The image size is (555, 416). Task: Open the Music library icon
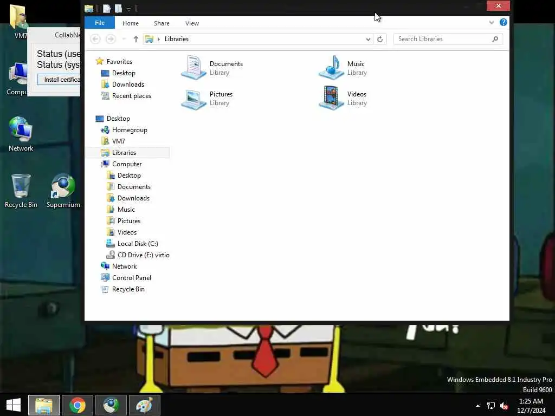(331, 68)
